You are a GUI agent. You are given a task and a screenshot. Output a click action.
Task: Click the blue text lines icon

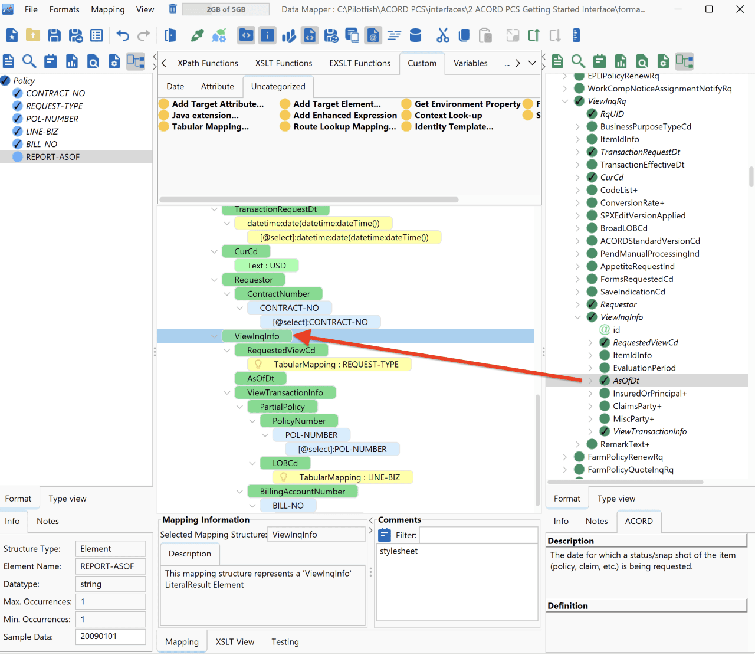(x=394, y=35)
